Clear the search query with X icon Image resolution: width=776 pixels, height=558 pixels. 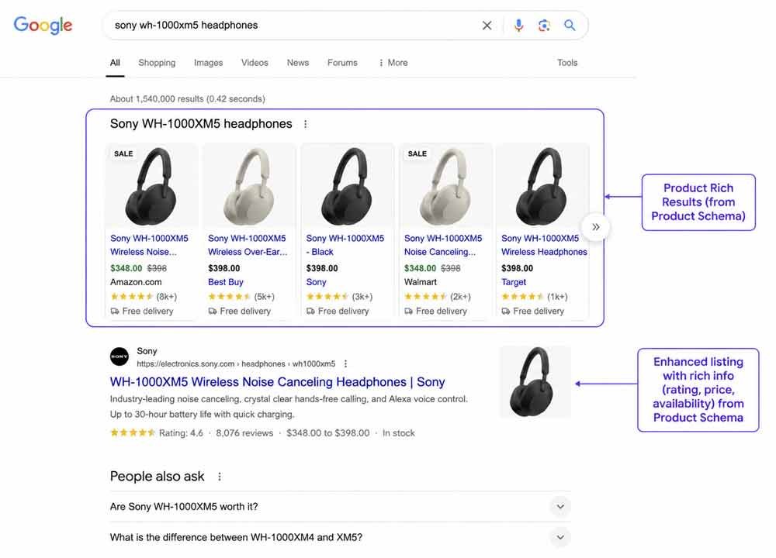tap(487, 26)
